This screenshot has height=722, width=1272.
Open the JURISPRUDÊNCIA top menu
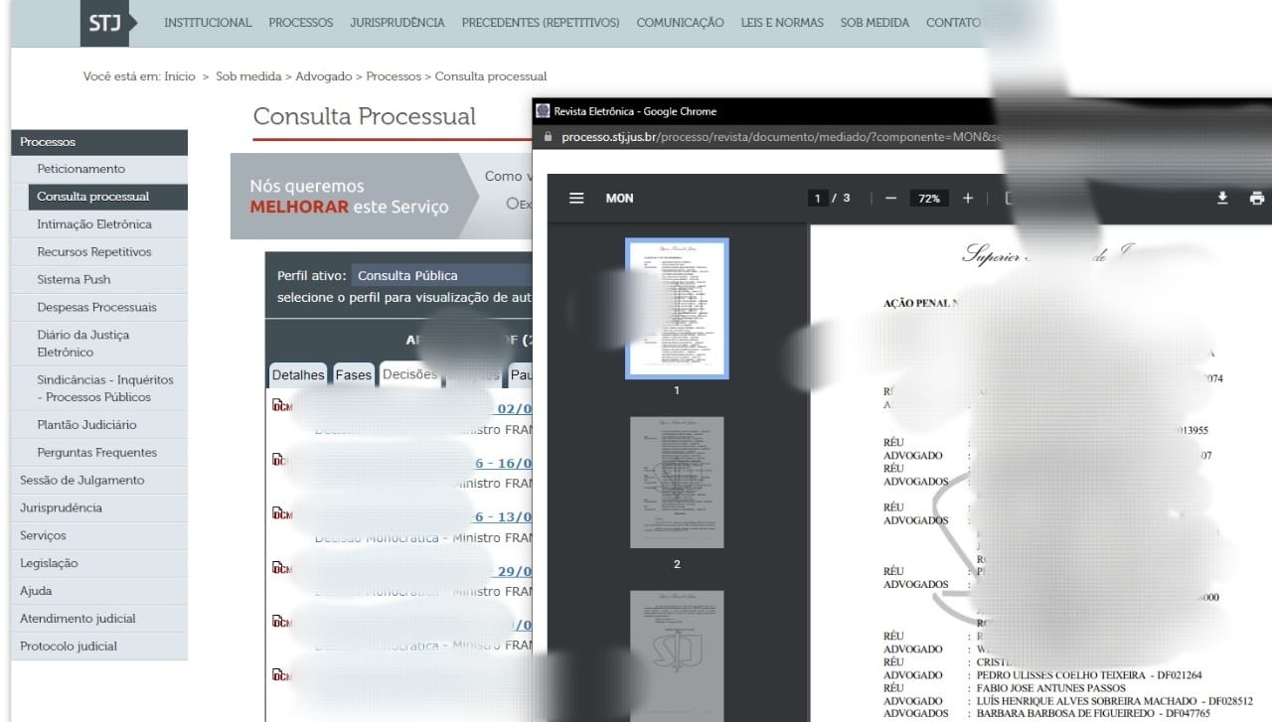[x=397, y=23]
